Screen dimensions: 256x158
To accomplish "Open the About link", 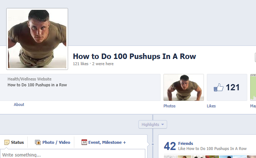I will [19, 104].
